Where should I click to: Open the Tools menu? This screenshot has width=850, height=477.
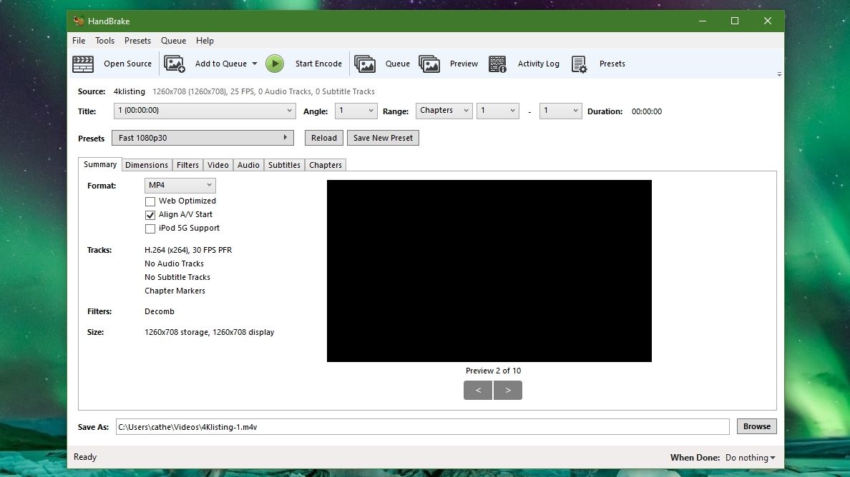coord(104,41)
